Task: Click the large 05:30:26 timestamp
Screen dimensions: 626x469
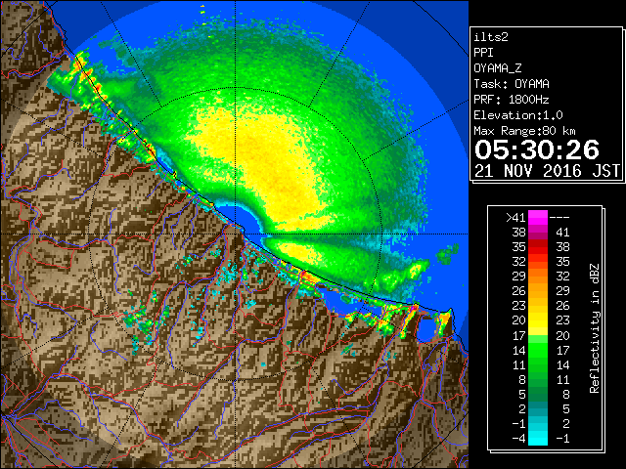Action: pyautogui.click(x=537, y=149)
